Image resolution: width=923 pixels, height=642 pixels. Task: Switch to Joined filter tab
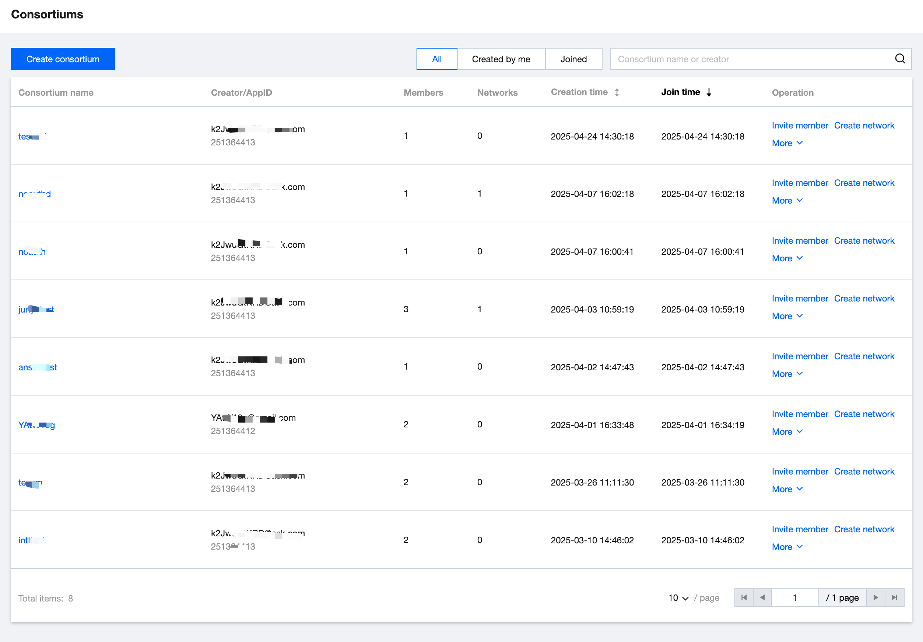(573, 59)
